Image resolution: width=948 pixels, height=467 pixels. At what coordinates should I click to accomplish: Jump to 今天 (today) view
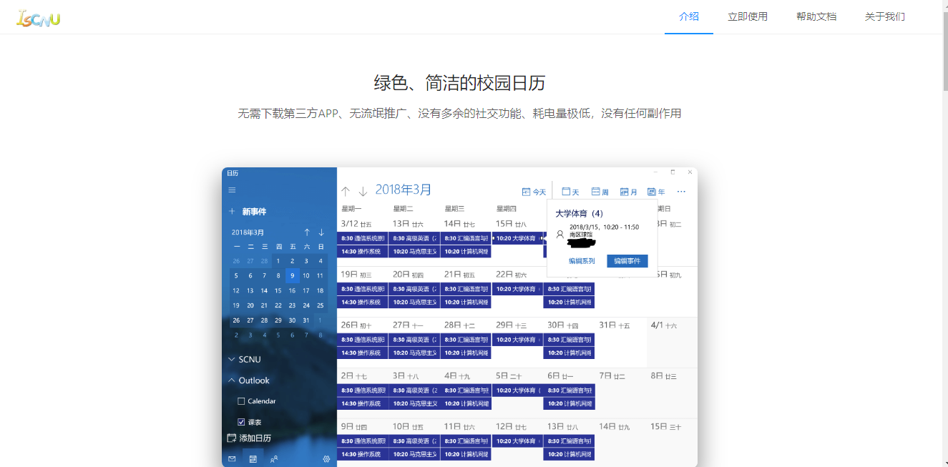[534, 192]
